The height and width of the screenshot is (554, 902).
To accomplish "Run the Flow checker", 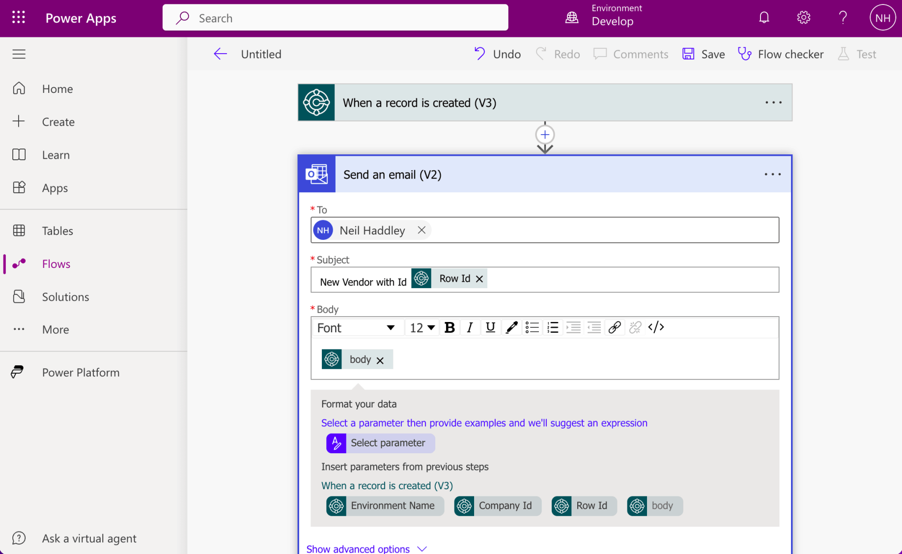I will (781, 54).
